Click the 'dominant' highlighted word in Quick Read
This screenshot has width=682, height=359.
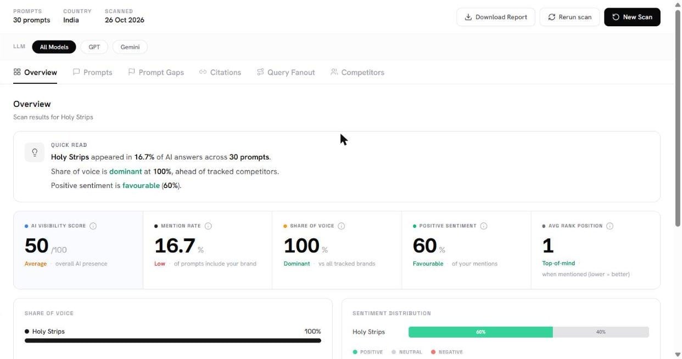(125, 172)
